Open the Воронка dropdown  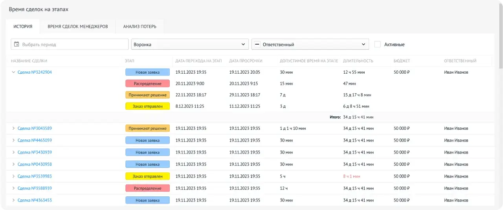[190, 44]
